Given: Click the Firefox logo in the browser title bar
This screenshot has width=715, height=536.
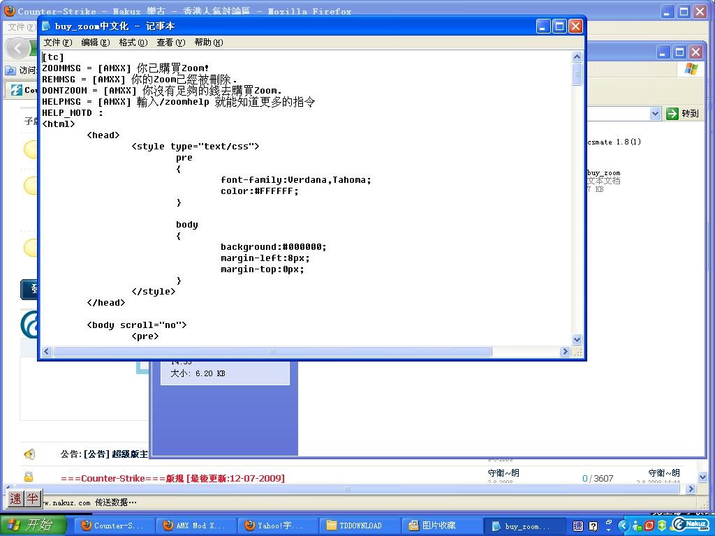Looking at the screenshot, I should [x=10, y=10].
